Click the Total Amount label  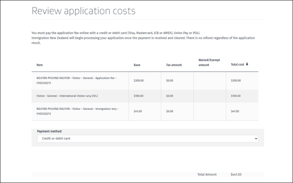(207, 175)
